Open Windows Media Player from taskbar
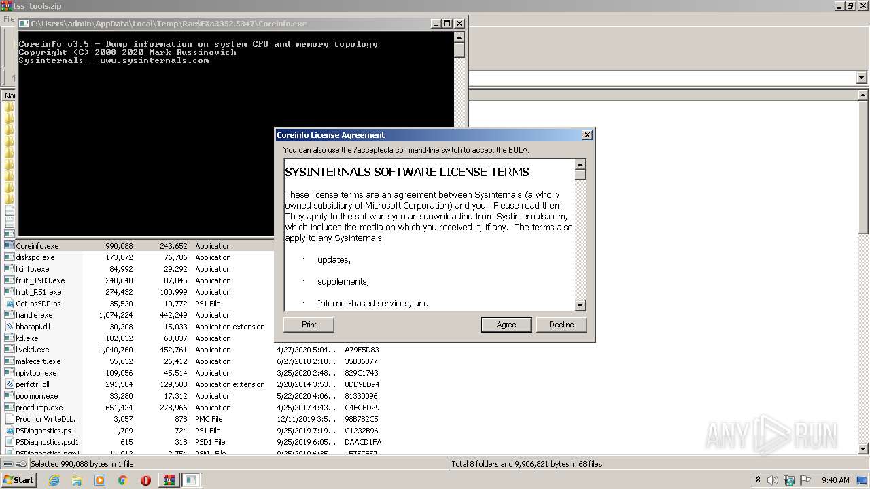The height and width of the screenshot is (489, 870). tap(100, 480)
